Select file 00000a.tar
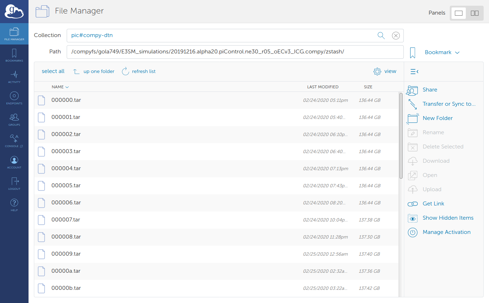This screenshot has height=303, width=489. 216,271
